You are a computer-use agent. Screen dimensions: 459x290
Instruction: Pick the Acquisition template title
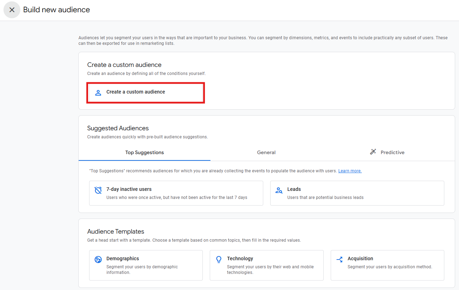pos(360,258)
